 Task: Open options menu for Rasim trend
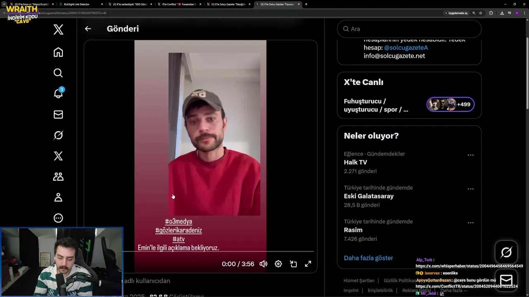(470, 223)
